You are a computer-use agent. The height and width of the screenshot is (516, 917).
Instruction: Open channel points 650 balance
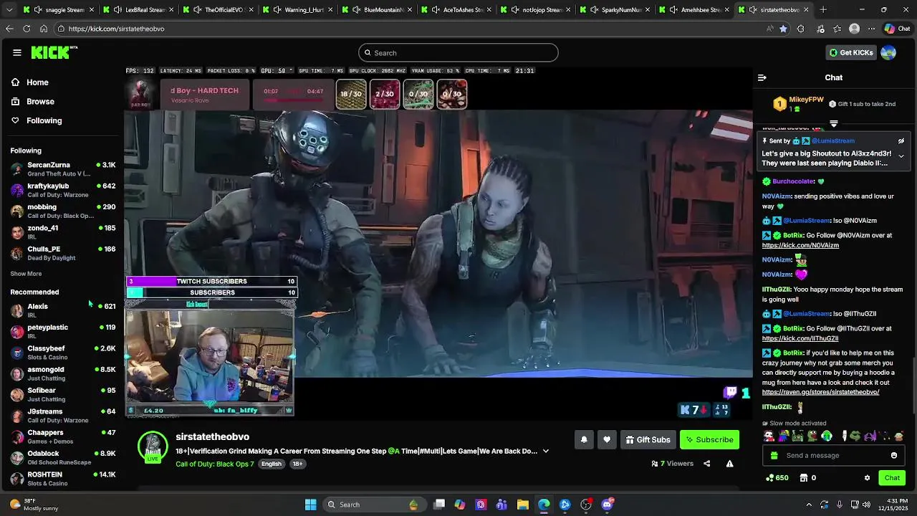click(777, 478)
